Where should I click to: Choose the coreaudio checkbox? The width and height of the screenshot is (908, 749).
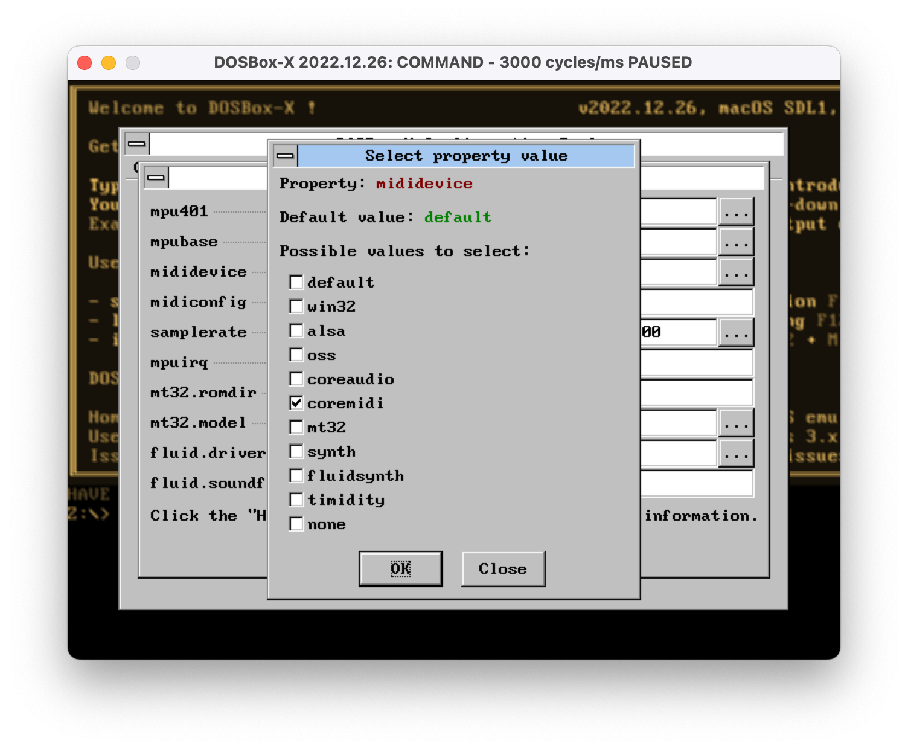(x=296, y=379)
